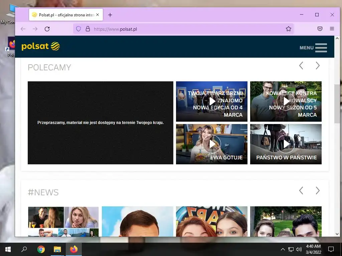342x256 pixels.
Task: Open the network status tray icon
Action: (x=291, y=249)
